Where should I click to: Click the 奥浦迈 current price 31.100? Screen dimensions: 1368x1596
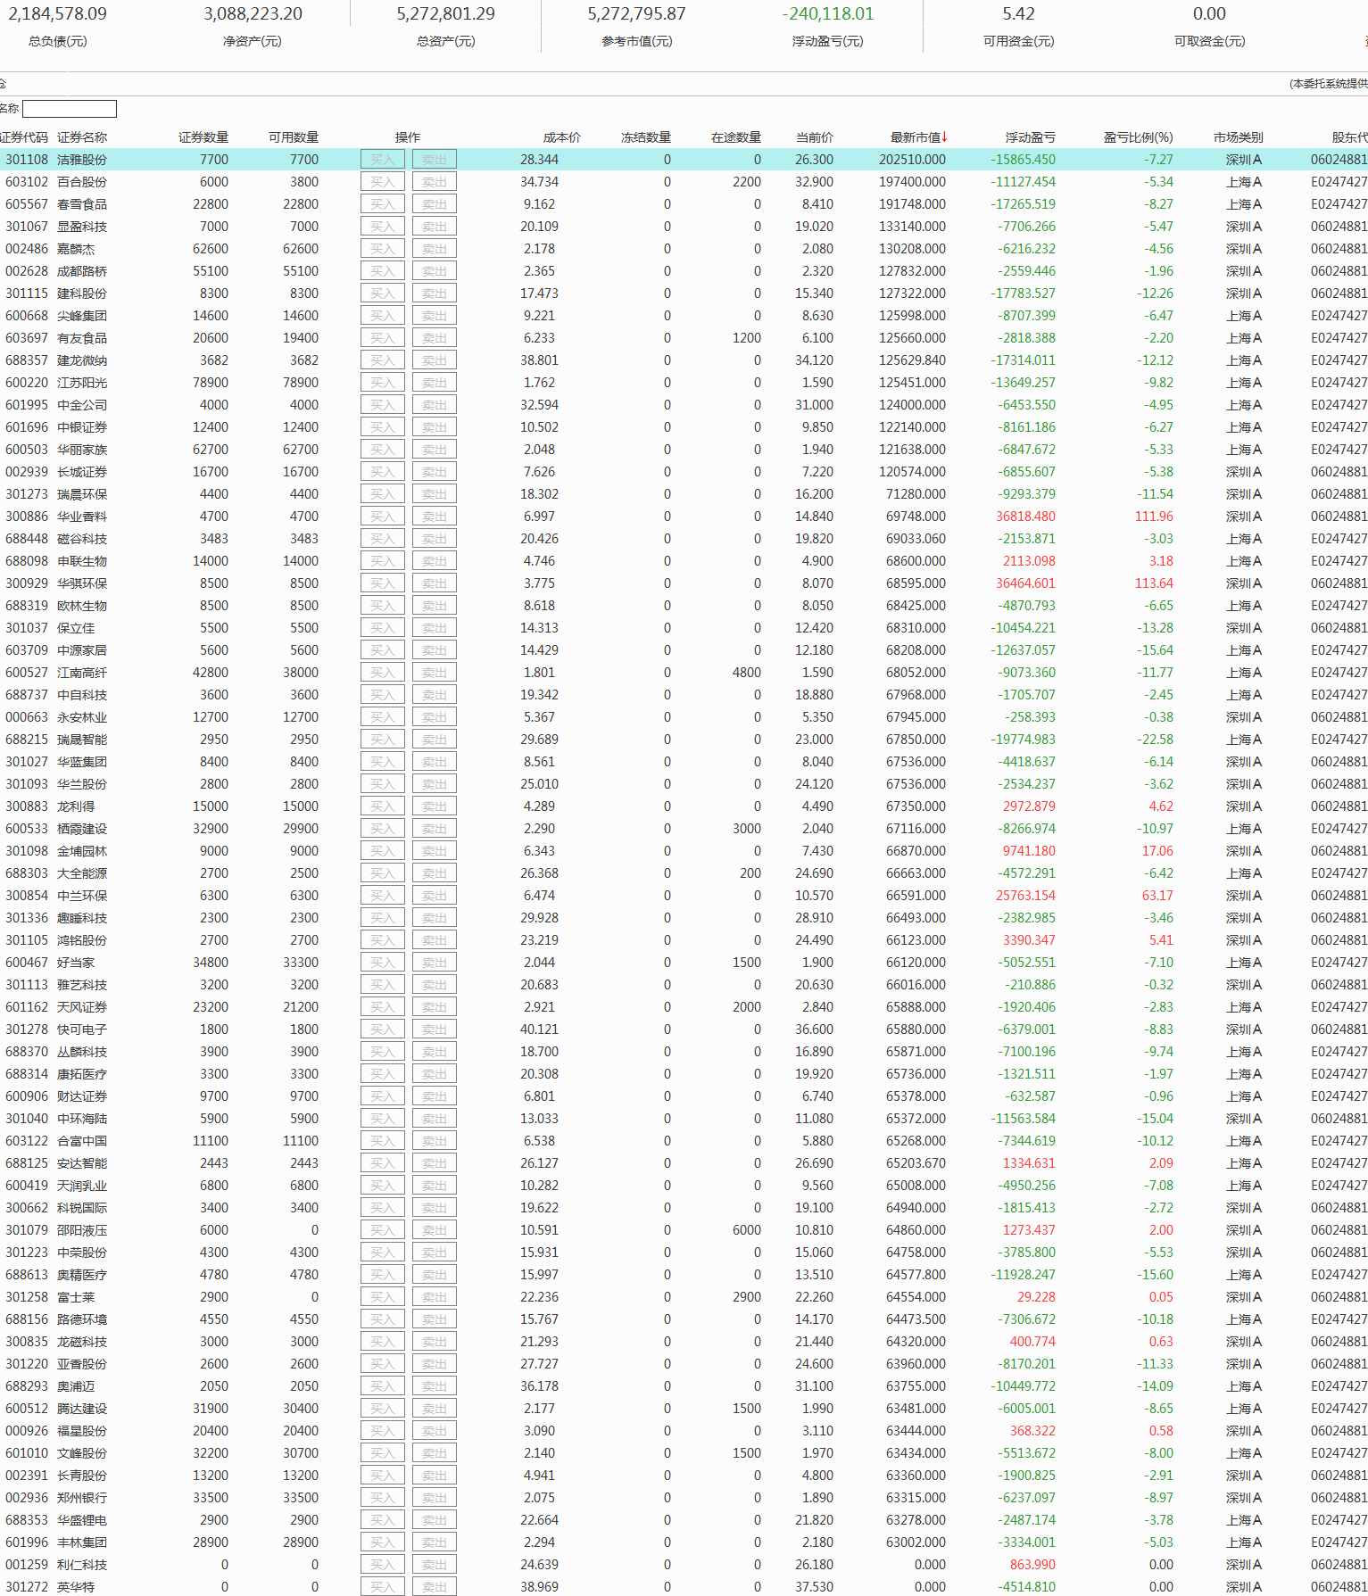coord(814,1386)
